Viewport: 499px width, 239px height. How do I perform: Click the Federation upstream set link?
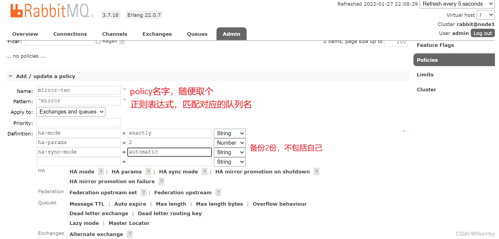click(x=103, y=192)
